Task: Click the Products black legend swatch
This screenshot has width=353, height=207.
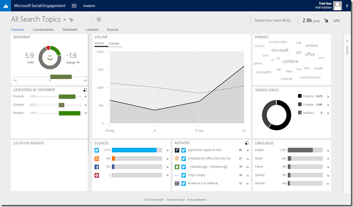Action: [x=300, y=96]
